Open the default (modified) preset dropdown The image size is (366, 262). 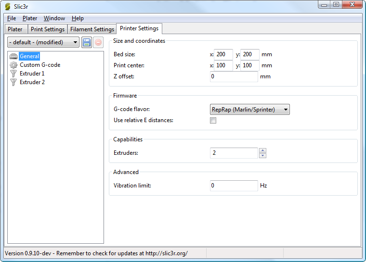point(43,42)
